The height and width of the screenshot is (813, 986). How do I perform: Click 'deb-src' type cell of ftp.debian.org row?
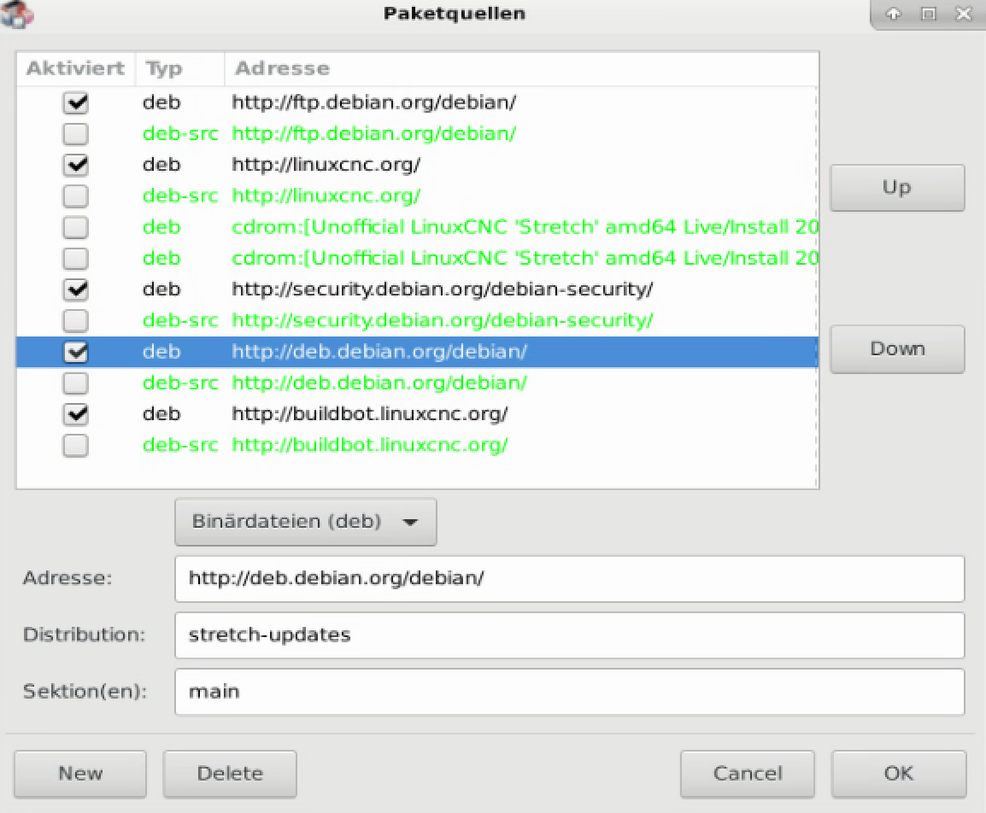click(x=180, y=134)
